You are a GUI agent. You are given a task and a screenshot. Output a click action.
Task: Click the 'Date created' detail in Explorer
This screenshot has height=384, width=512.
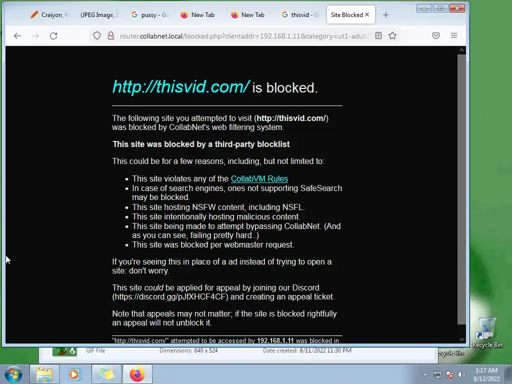[307, 350]
